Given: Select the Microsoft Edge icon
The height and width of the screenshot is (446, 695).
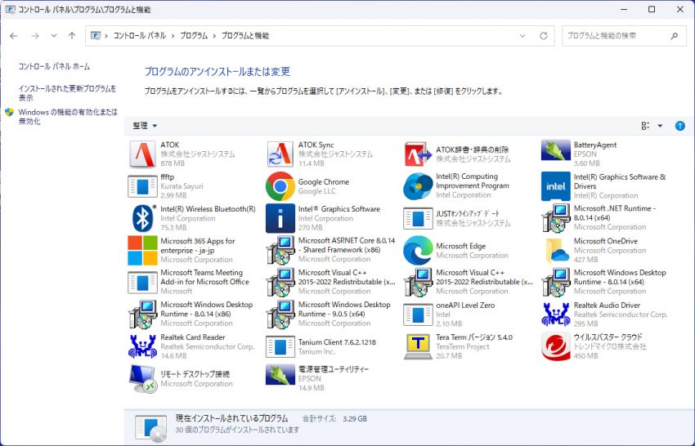Looking at the screenshot, I should (x=418, y=250).
